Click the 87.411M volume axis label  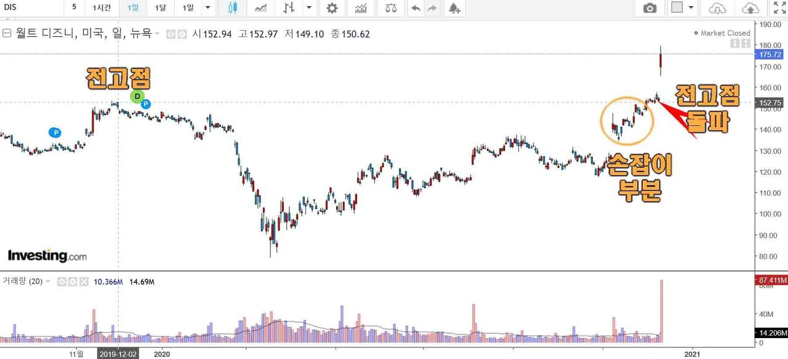pyautogui.click(x=771, y=280)
